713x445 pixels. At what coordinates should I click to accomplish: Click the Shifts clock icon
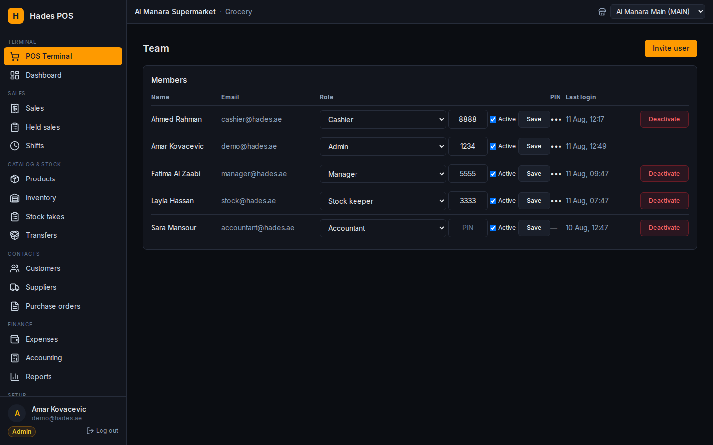(x=15, y=146)
